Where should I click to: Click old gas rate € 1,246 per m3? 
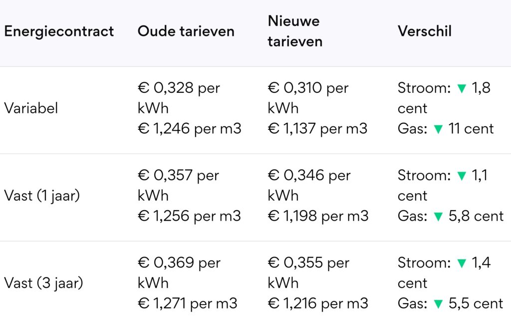click(189, 129)
